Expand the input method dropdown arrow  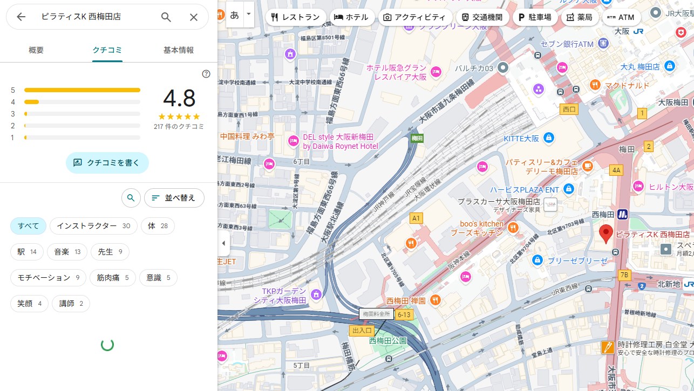pyautogui.click(x=248, y=15)
